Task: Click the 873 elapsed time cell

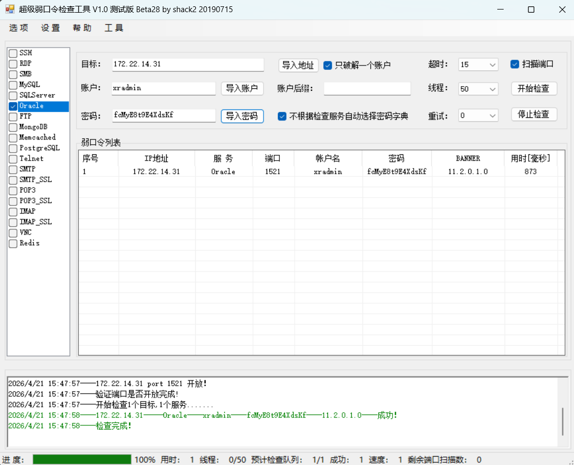Action: point(531,171)
